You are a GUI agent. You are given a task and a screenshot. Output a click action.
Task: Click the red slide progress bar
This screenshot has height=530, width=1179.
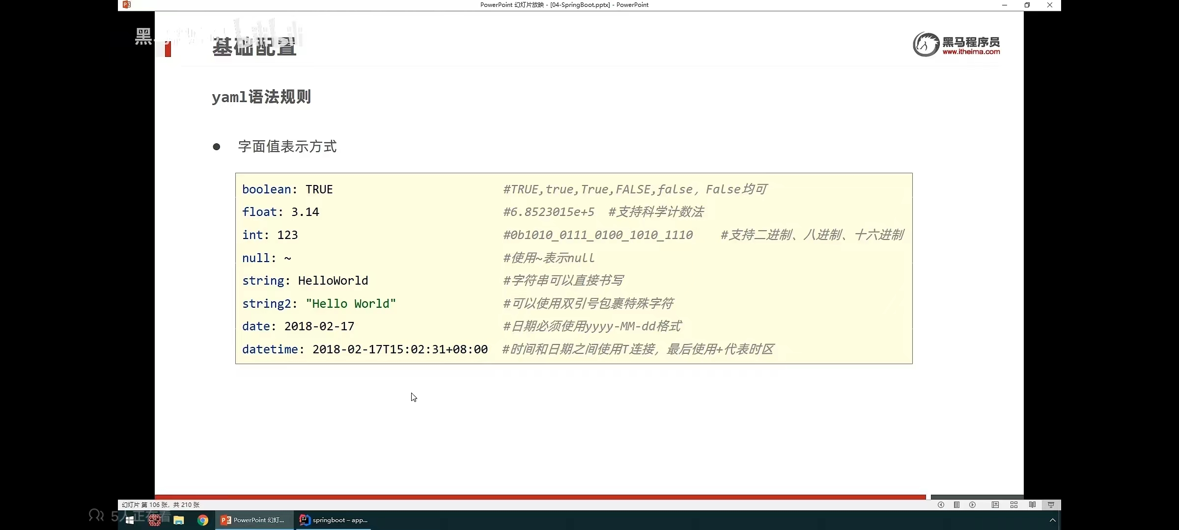(540, 497)
